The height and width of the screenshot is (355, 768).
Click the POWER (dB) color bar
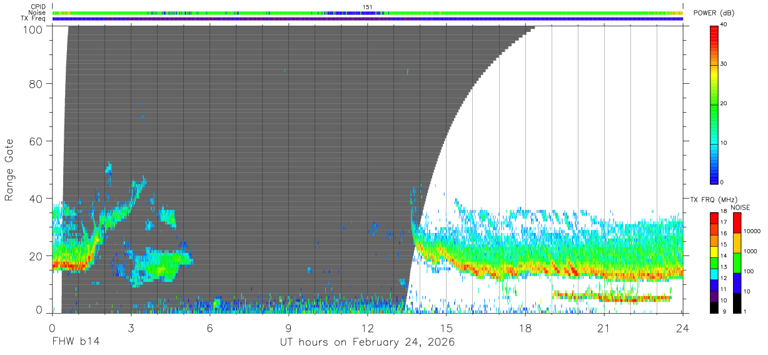coord(714,104)
